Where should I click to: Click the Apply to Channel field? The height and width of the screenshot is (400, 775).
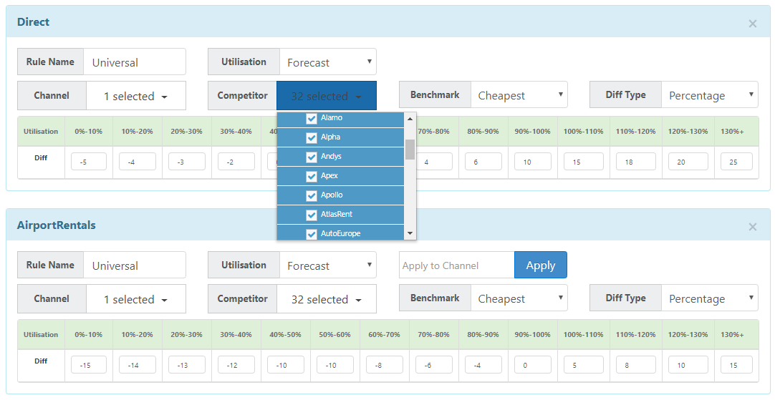[x=456, y=265]
